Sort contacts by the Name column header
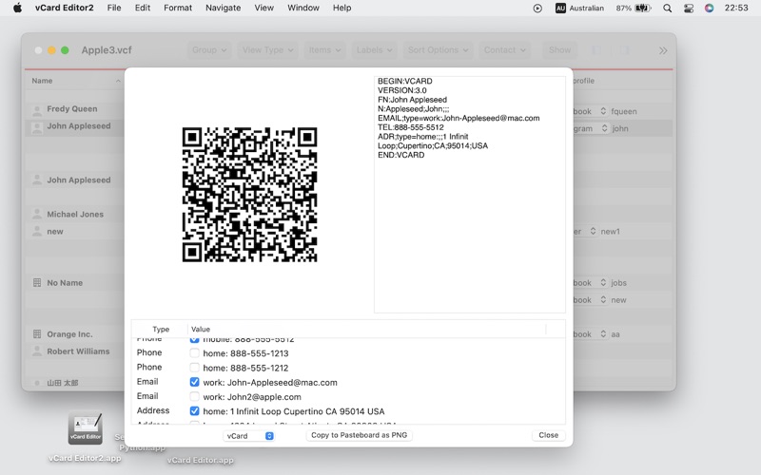This screenshot has width=761, height=475. coord(76,81)
